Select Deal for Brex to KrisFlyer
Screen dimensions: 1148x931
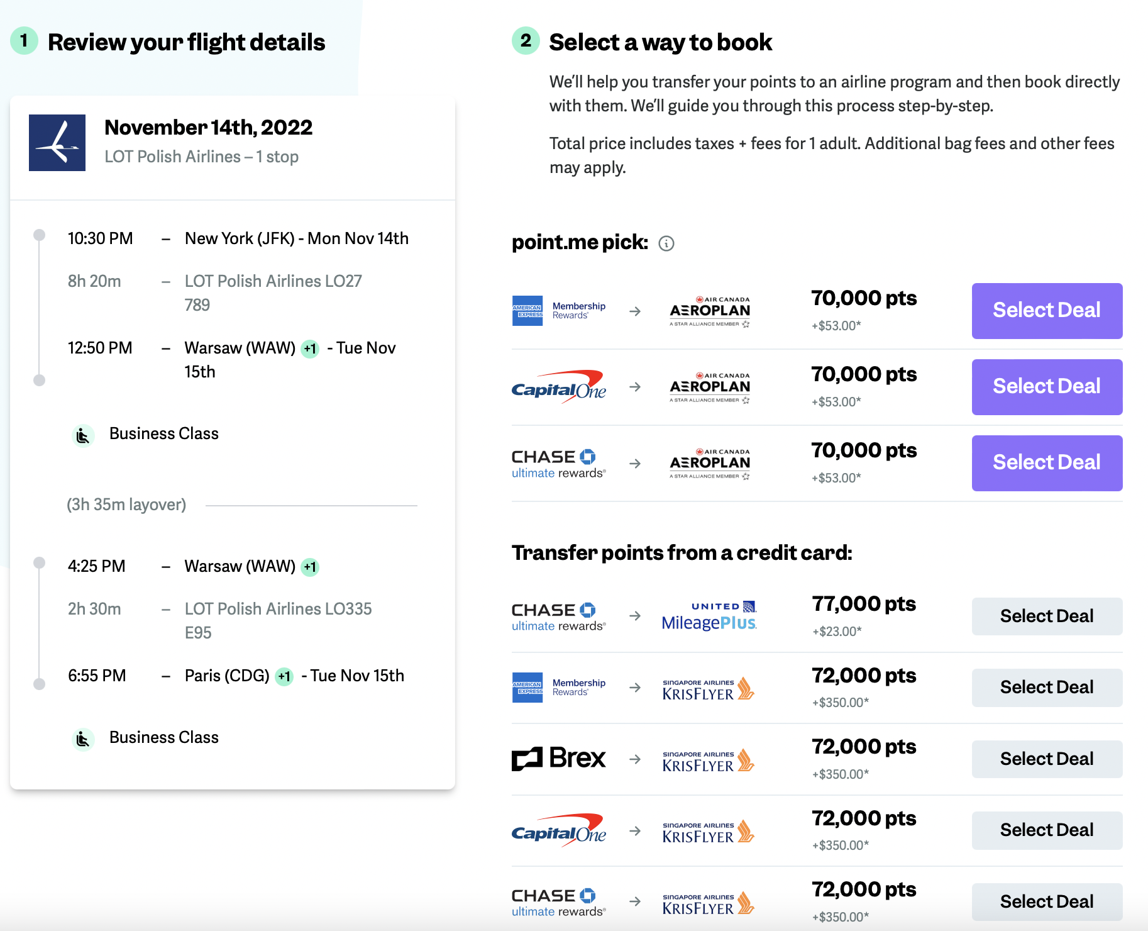click(1047, 759)
